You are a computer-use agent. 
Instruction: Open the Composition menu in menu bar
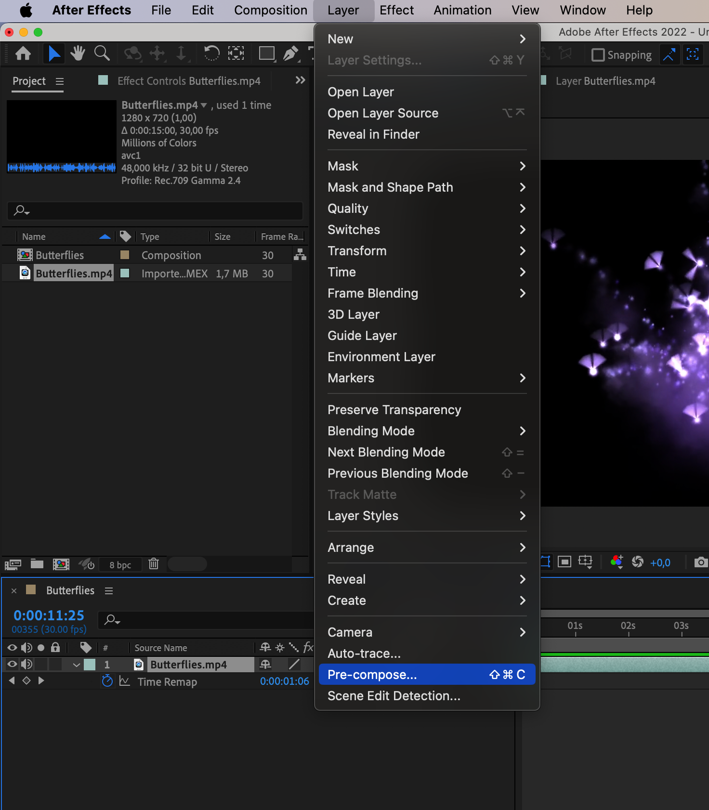pos(271,10)
